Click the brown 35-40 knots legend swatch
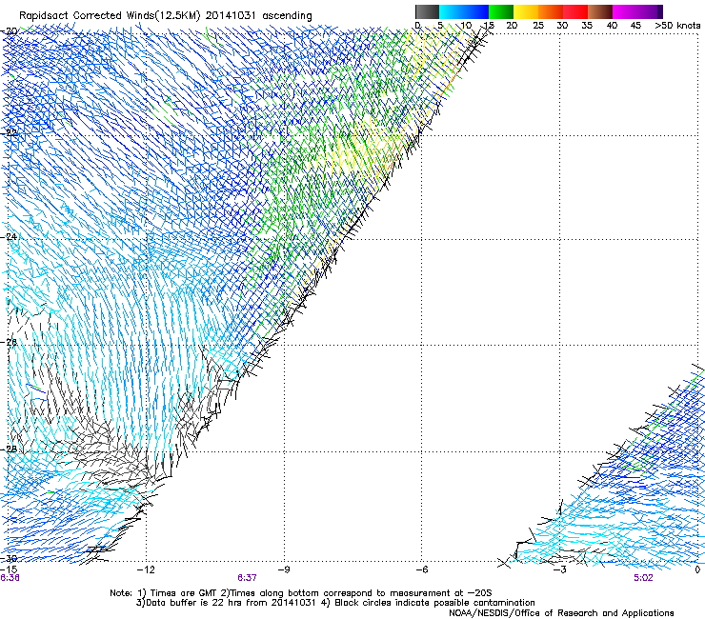Screen dimensions: 705x619 point(600,11)
